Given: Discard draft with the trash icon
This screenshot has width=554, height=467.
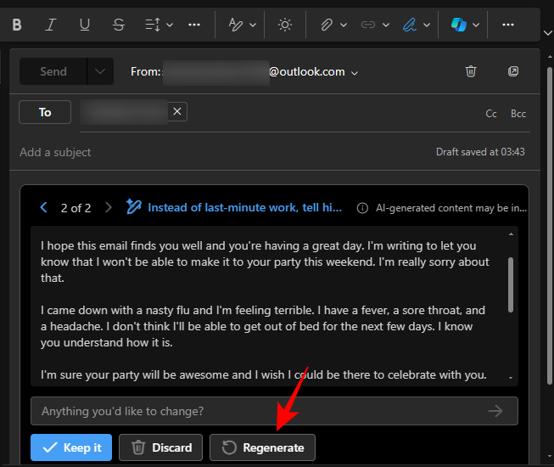Looking at the screenshot, I should click(x=471, y=71).
